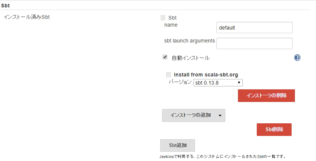316x161 pixels.
Task: Click the インストール済みSbt label
Action: (27, 17)
